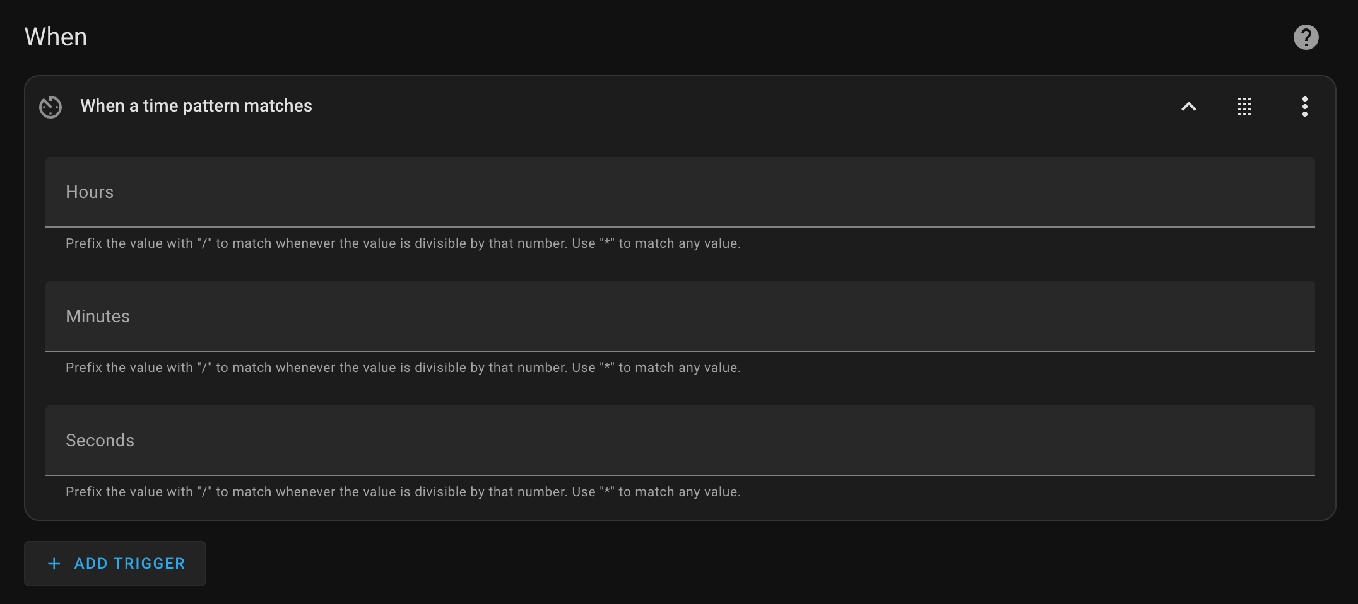This screenshot has width=1358, height=604.
Task: Open the help icon for the When section
Action: 1306,37
